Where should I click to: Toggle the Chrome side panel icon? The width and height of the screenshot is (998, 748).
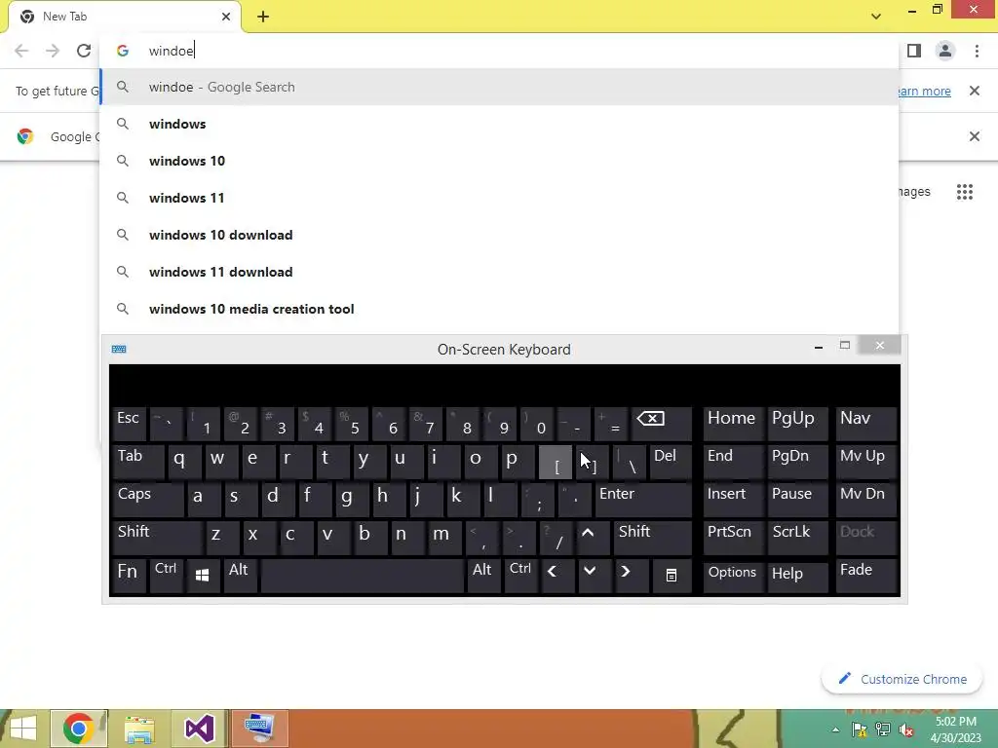click(x=914, y=51)
